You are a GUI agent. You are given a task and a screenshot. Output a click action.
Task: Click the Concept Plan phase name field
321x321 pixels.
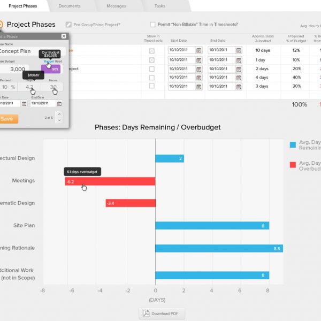click(21, 51)
